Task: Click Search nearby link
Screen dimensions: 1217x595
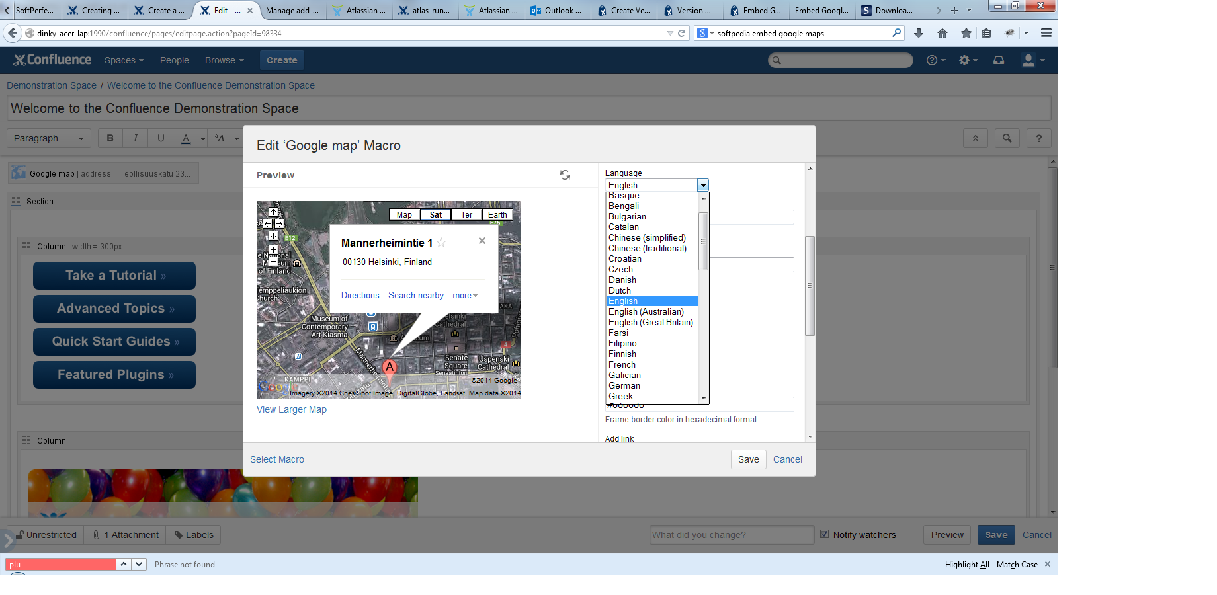Action: (416, 296)
